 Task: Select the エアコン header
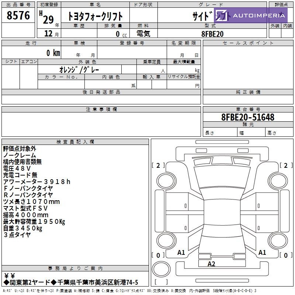pos(29,62)
